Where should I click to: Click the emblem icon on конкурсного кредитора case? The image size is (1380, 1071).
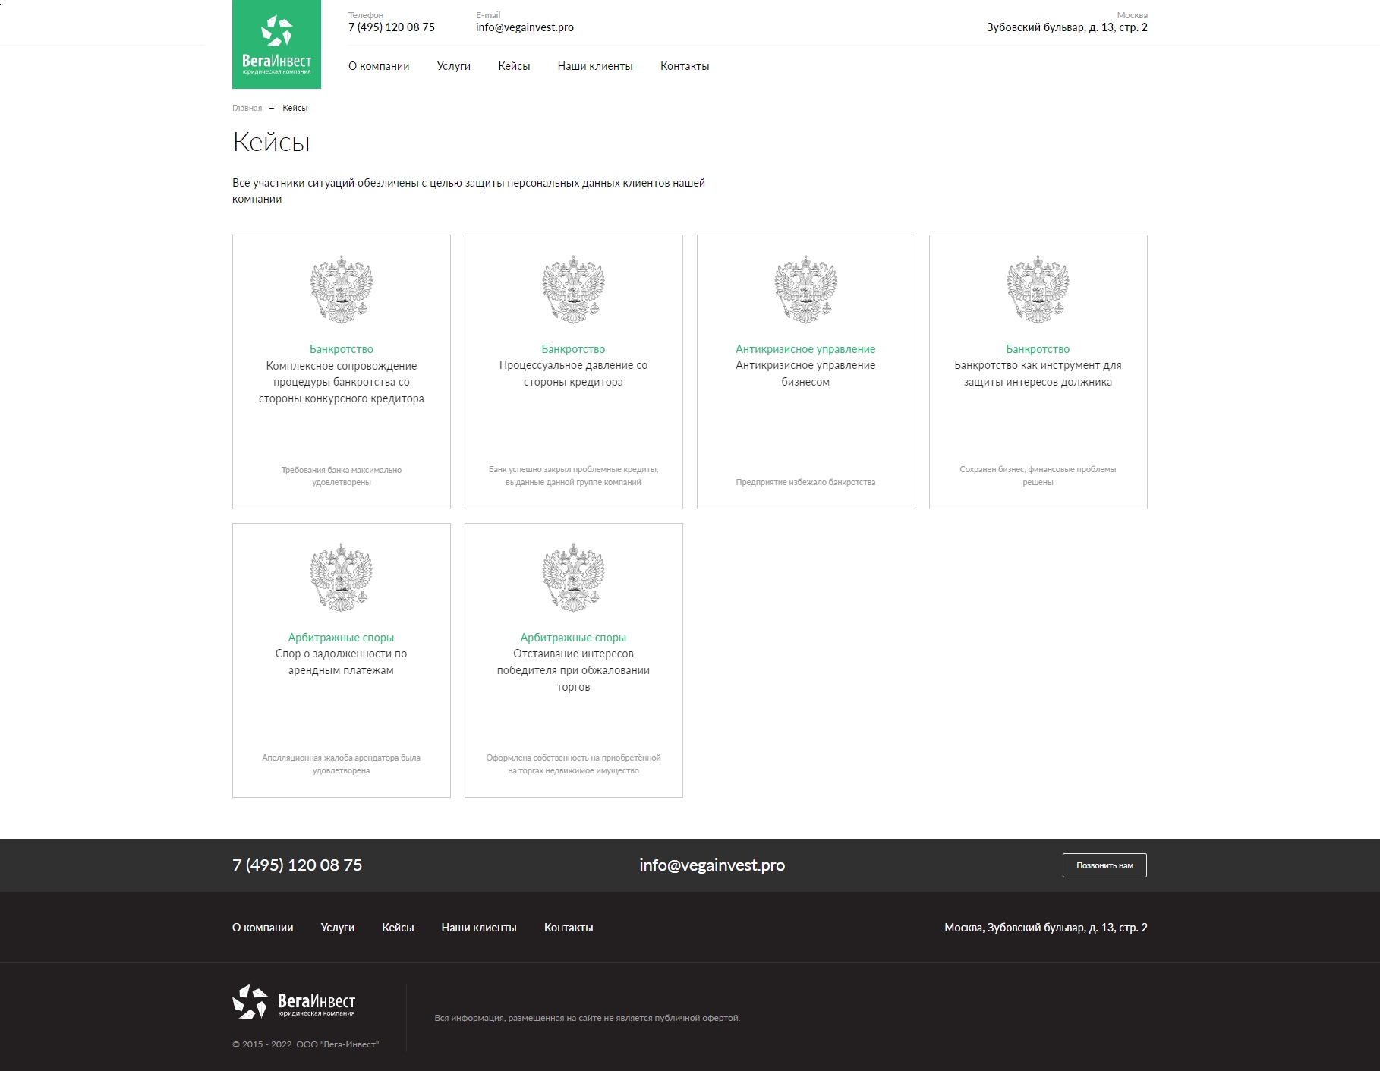click(341, 290)
